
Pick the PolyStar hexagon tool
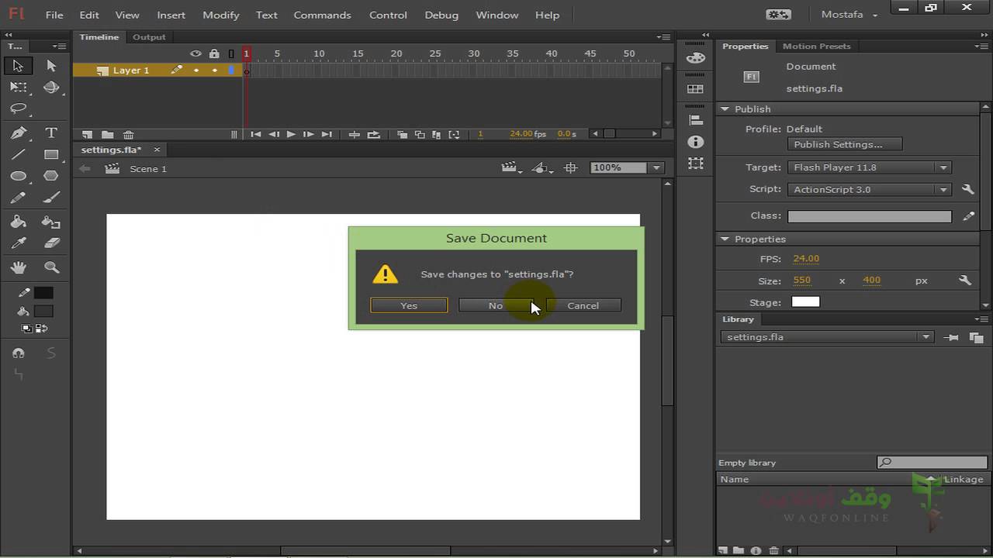coord(51,176)
